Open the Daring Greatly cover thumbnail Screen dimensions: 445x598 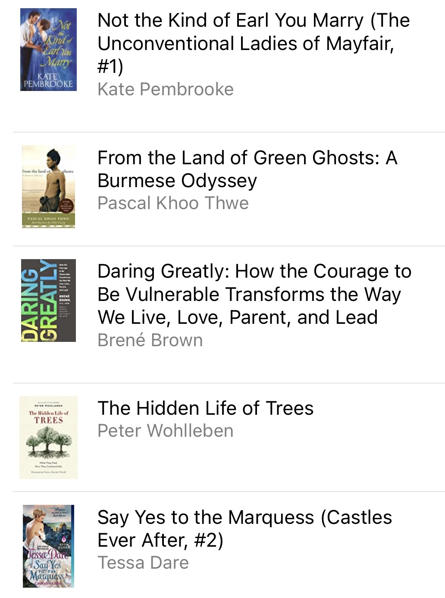tap(48, 301)
